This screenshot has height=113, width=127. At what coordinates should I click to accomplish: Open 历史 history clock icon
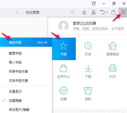pyautogui.click(x=88, y=49)
